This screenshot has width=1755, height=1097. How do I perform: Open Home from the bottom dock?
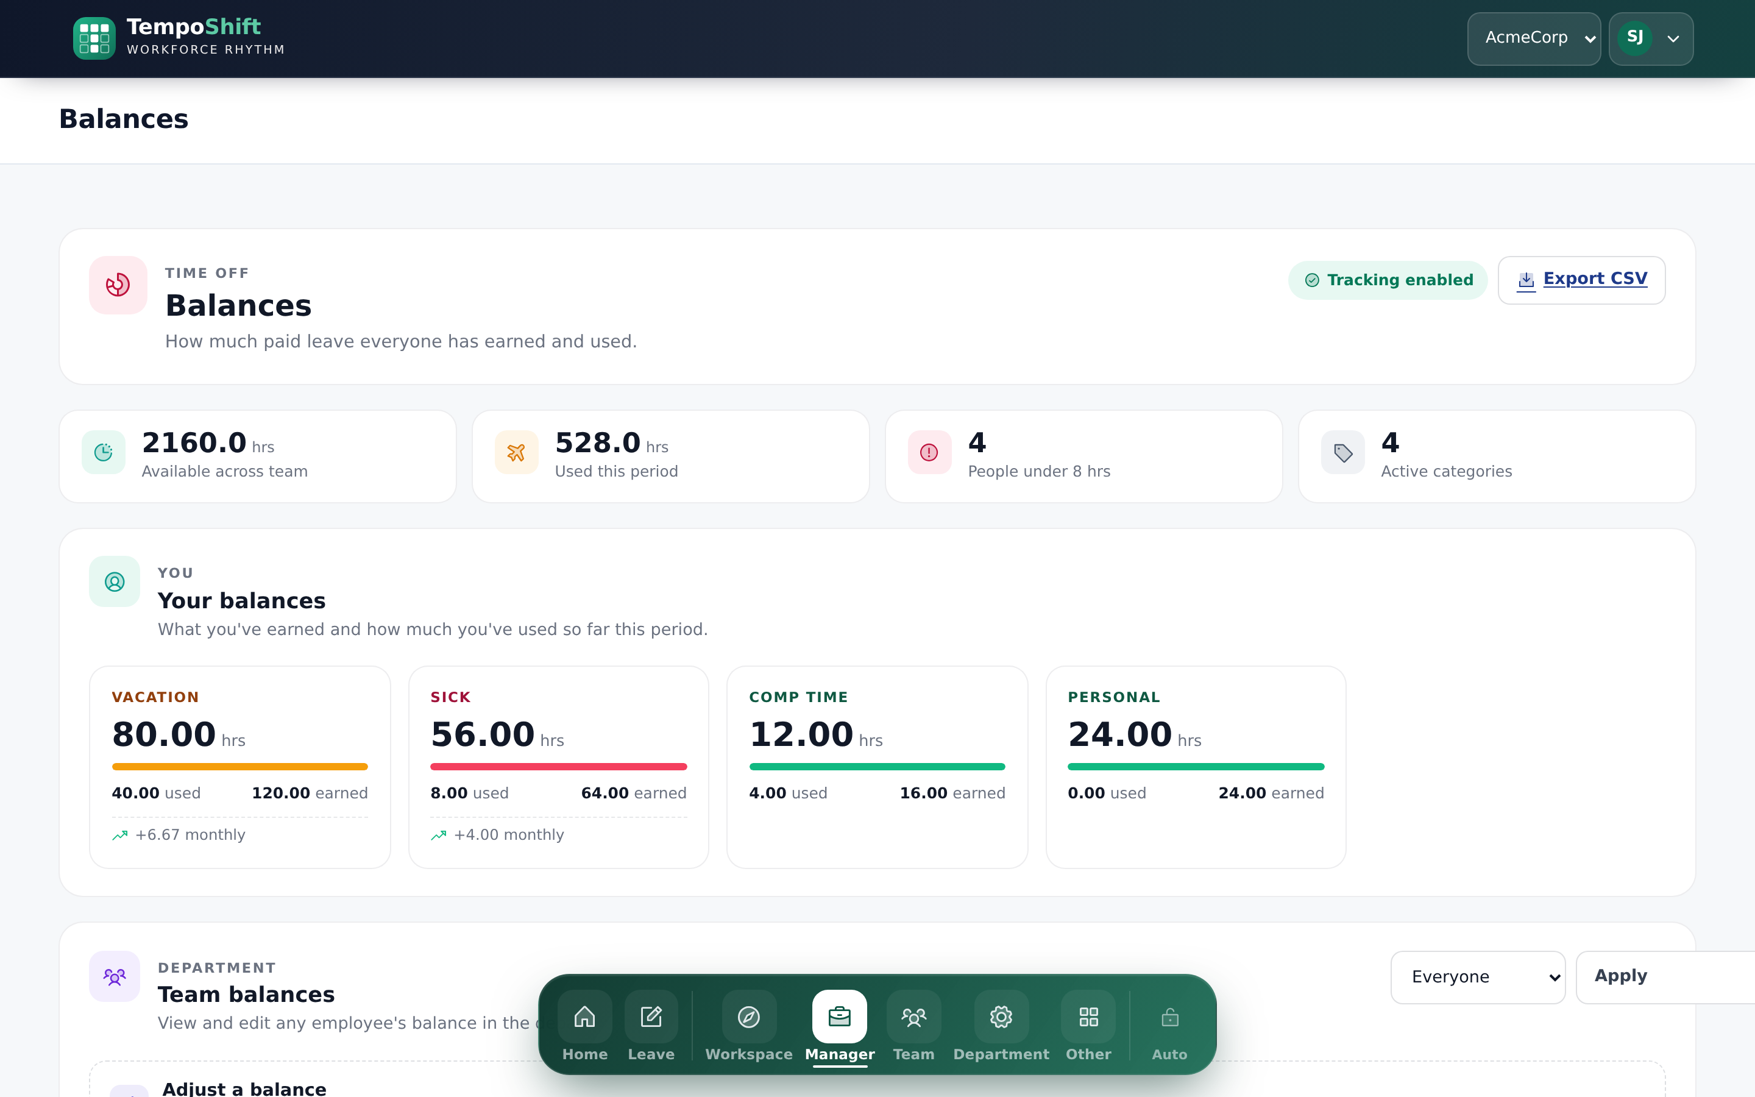584,1027
